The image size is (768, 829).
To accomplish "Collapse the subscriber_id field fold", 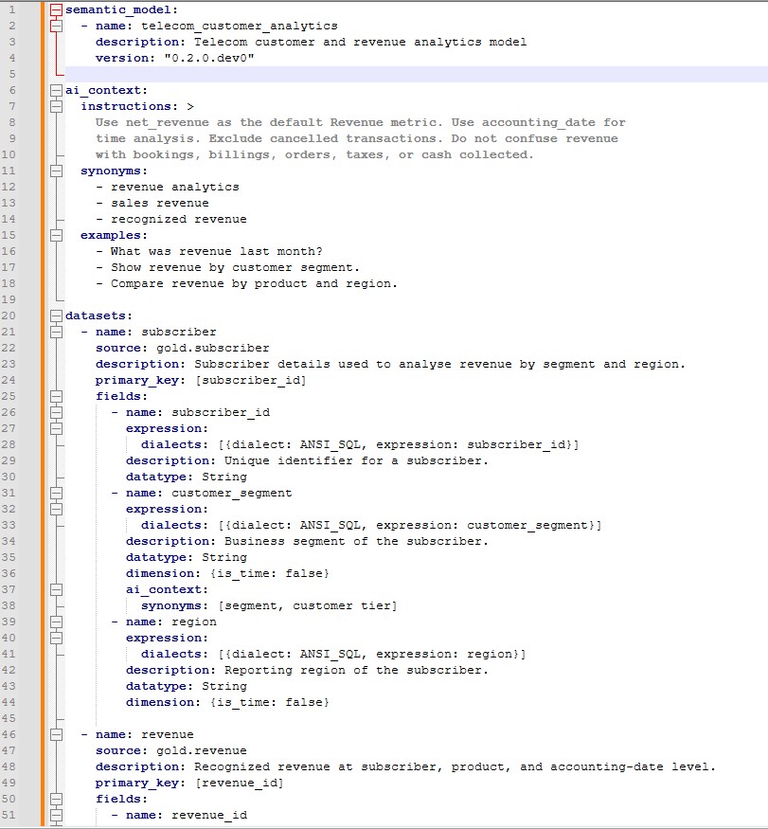I will tap(56, 412).
